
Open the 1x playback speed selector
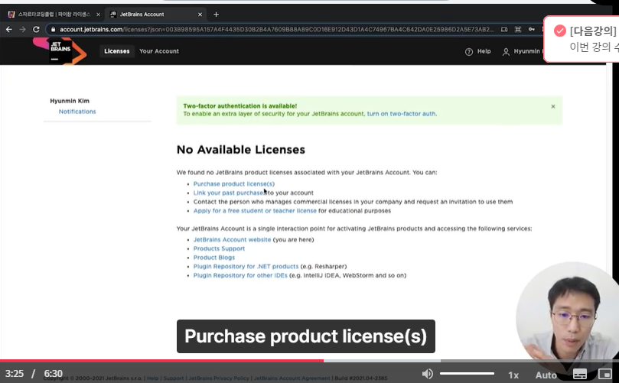click(x=513, y=375)
